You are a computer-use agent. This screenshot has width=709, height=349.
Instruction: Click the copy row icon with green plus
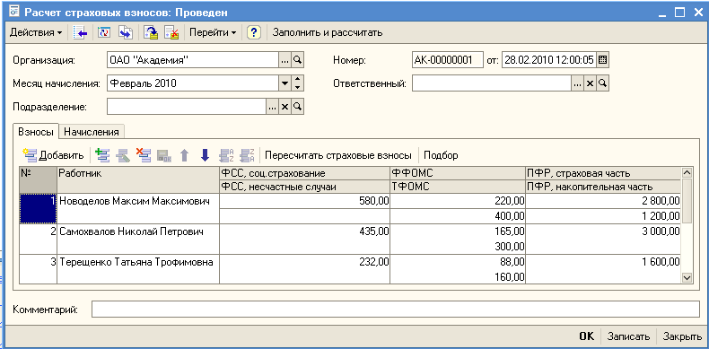coord(103,155)
